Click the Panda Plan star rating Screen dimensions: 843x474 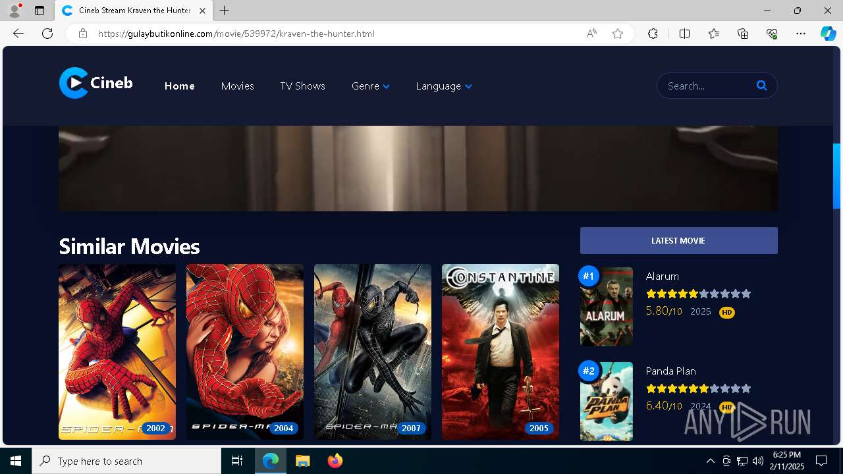pyautogui.click(x=699, y=388)
